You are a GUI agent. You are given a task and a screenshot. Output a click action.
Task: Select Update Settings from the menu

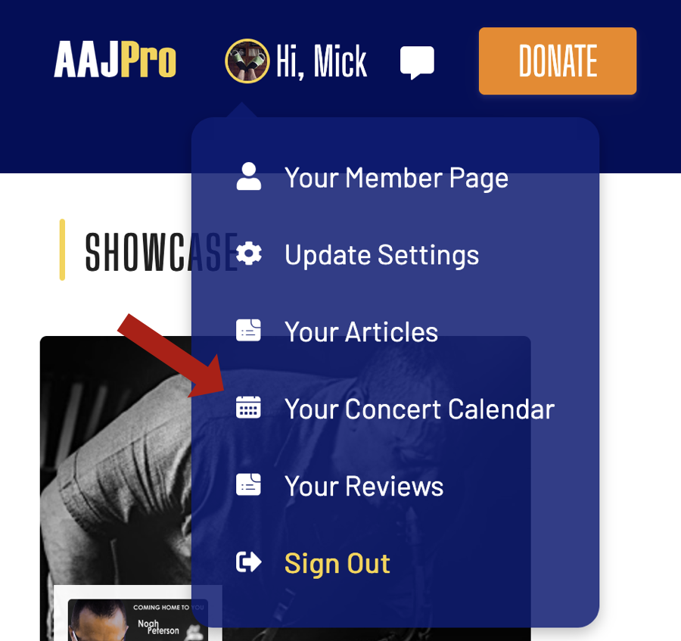click(x=382, y=255)
